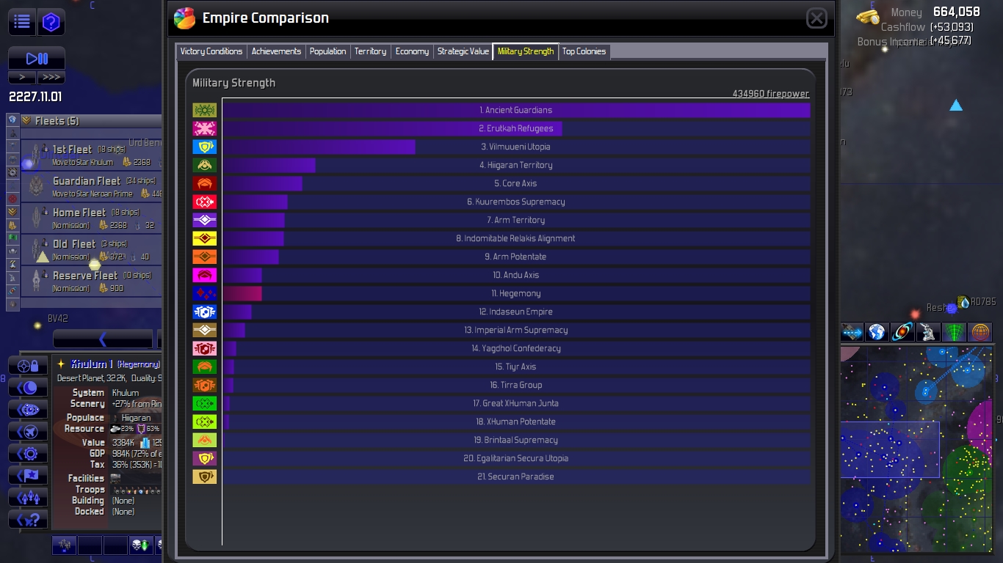Click the '13. Imperial Arm Supremacy' label
Screen dimensions: 1003x563
click(516, 330)
